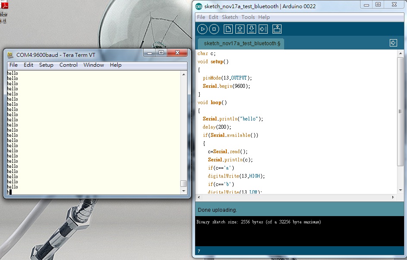The image size is (407, 260).
Task: Upload sketch to the I/O board icon
Action: coord(263,29)
